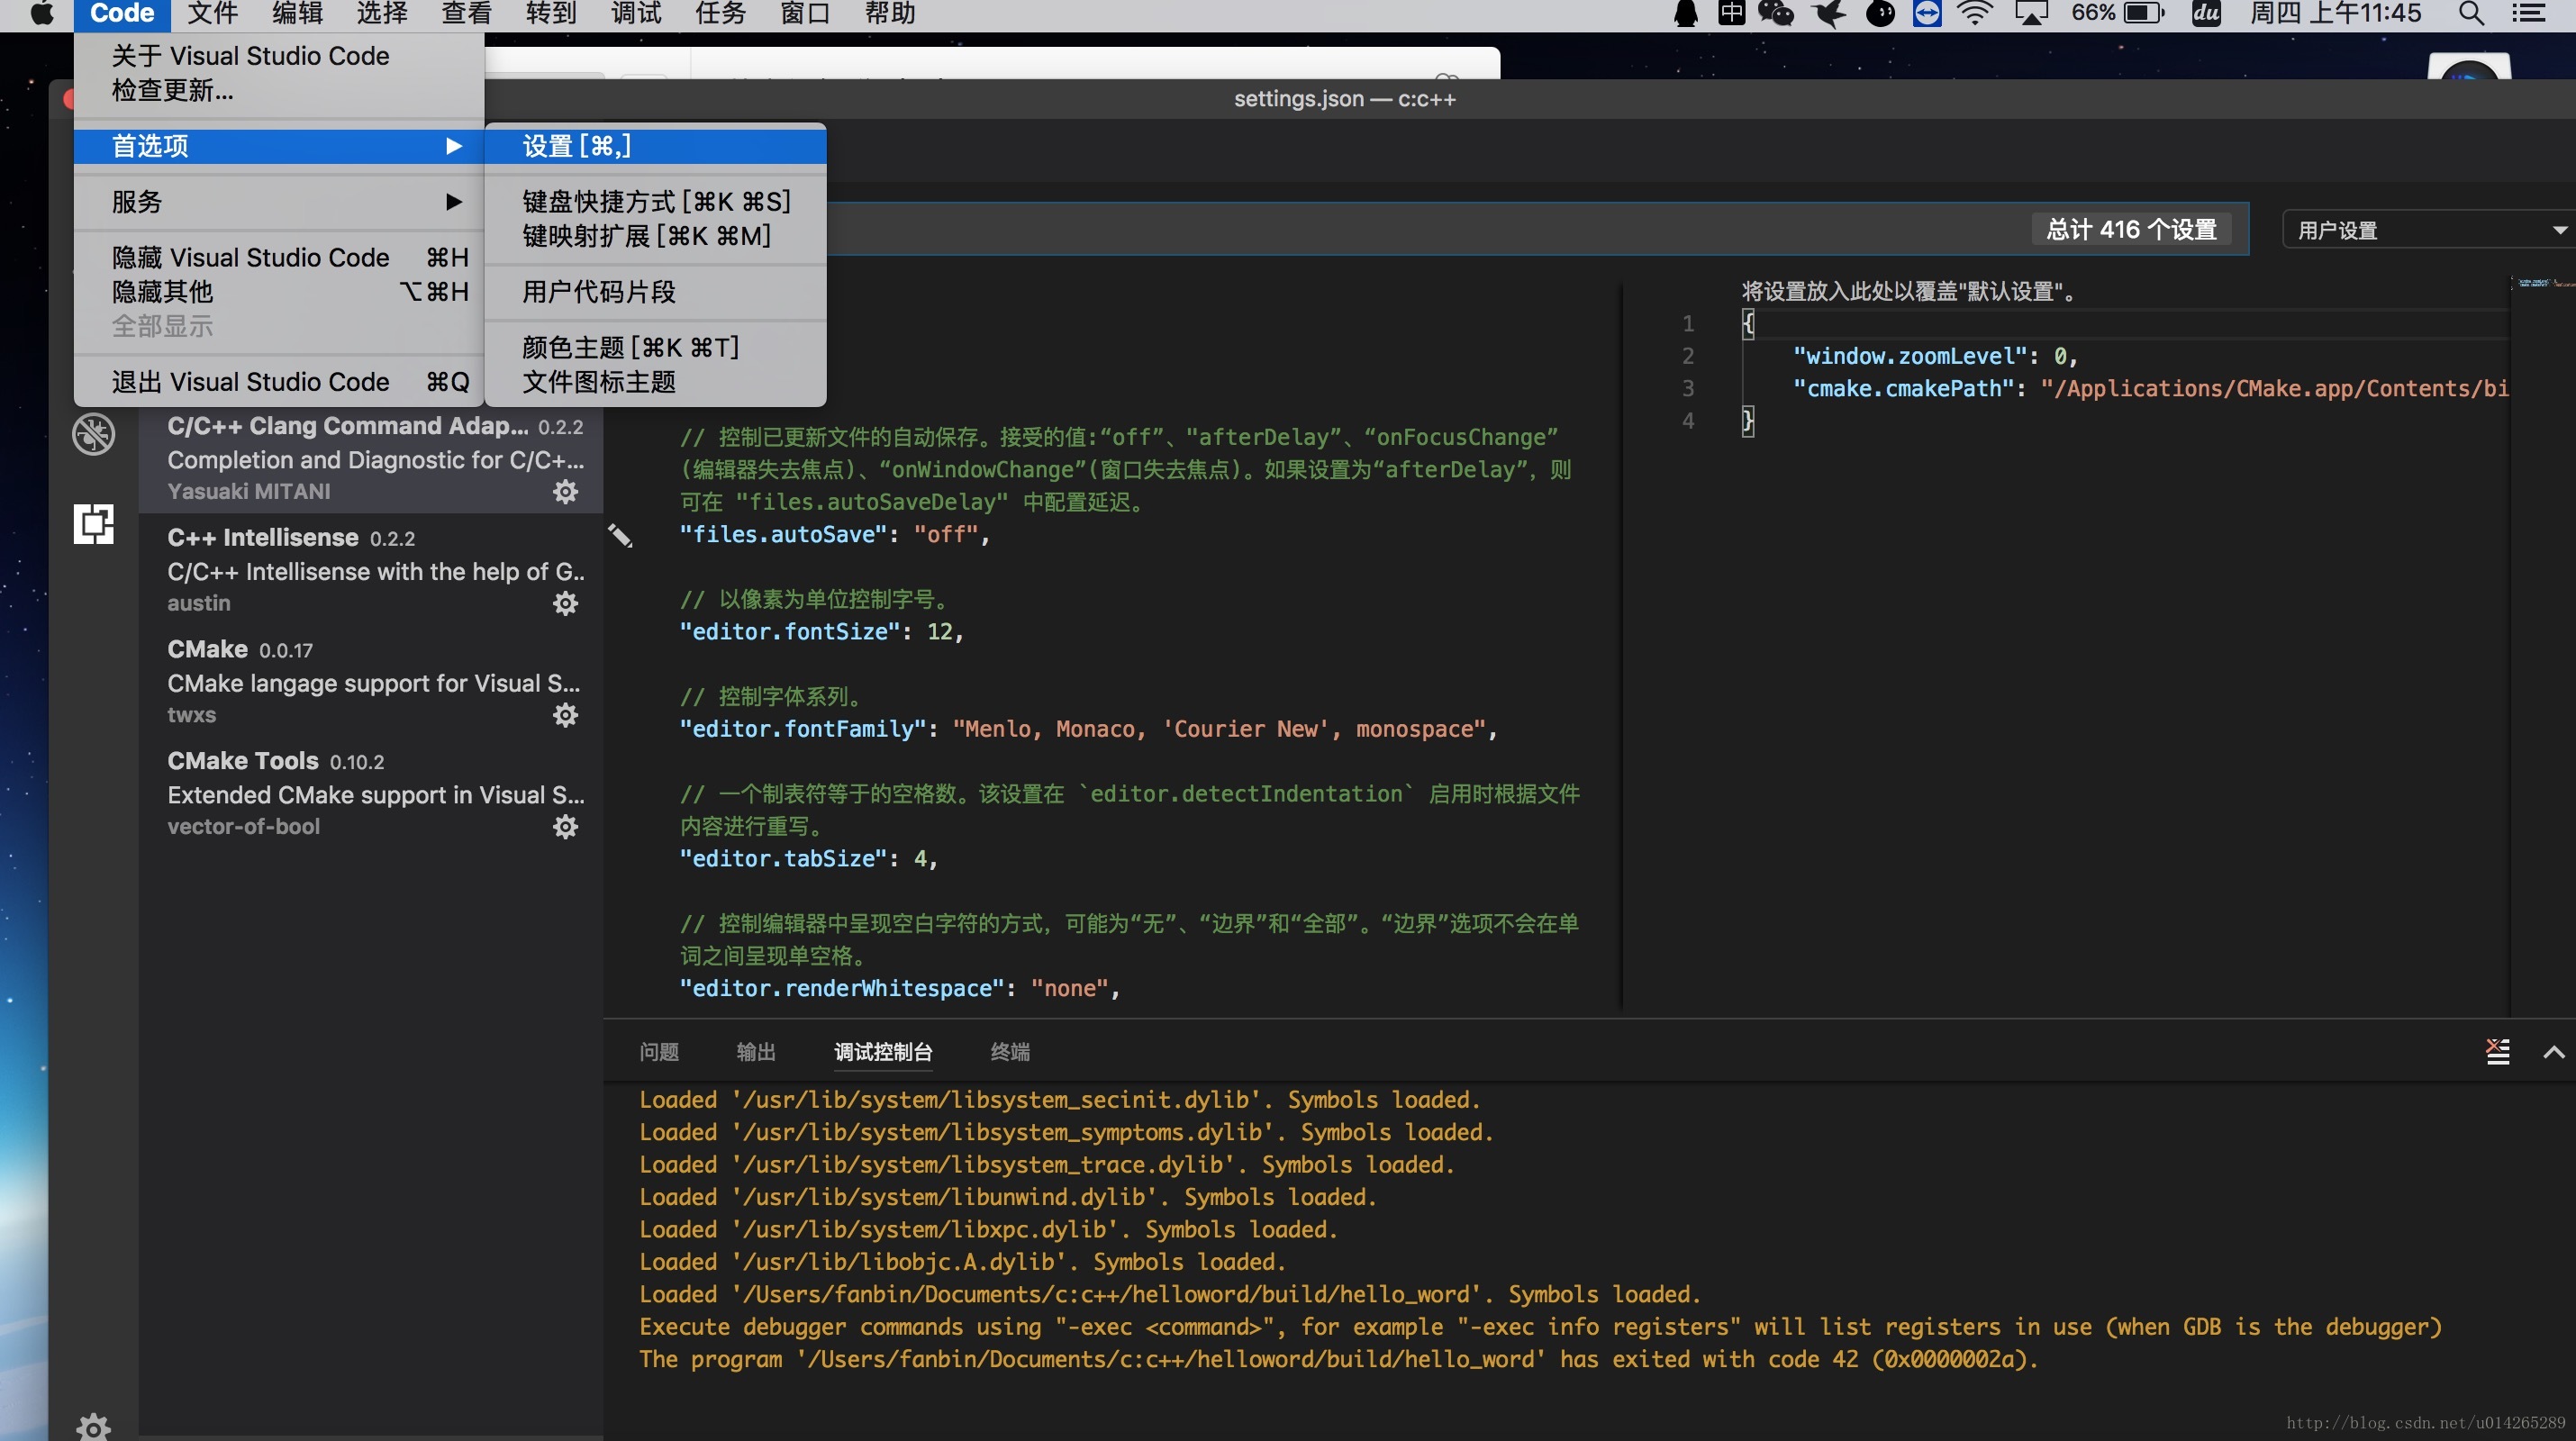Open Spotlight search from the menu bar

[x=2471, y=13]
